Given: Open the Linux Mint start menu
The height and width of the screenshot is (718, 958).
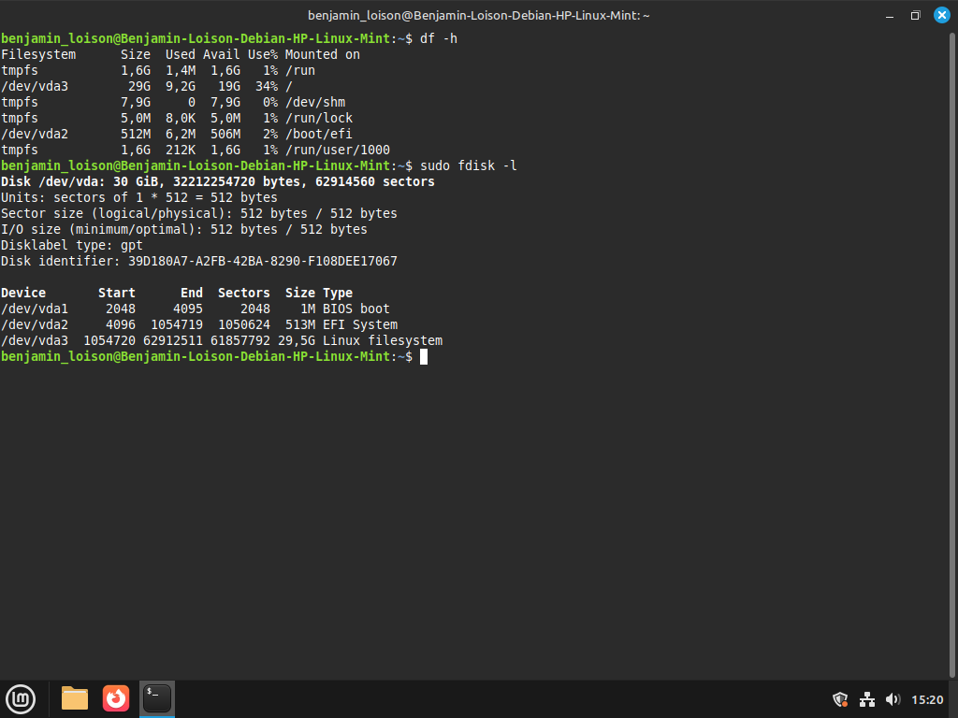Looking at the screenshot, I should (21, 698).
